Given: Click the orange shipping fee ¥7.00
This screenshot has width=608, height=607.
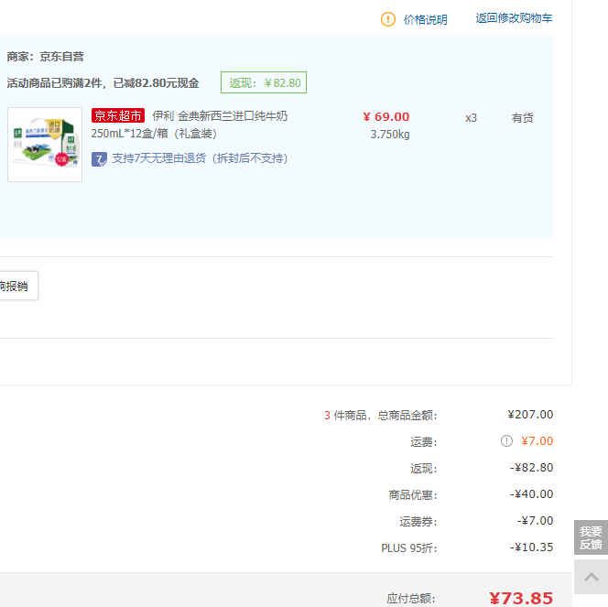Looking at the screenshot, I should tap(537, 441).
